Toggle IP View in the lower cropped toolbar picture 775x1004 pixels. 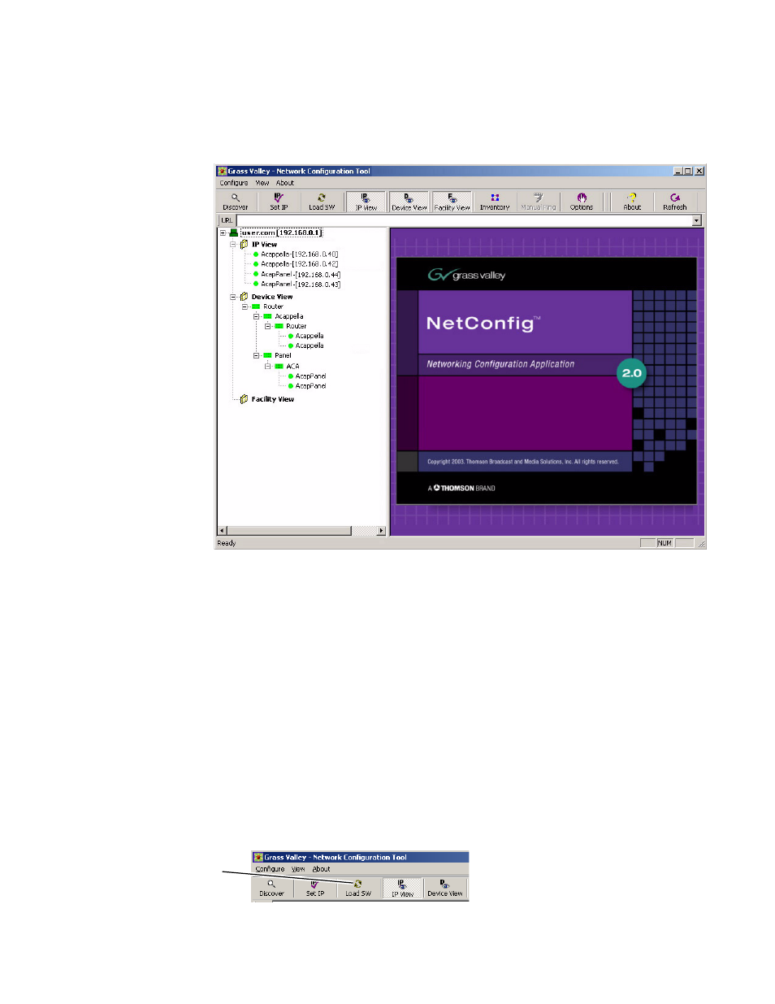click(x=402, y=888)
